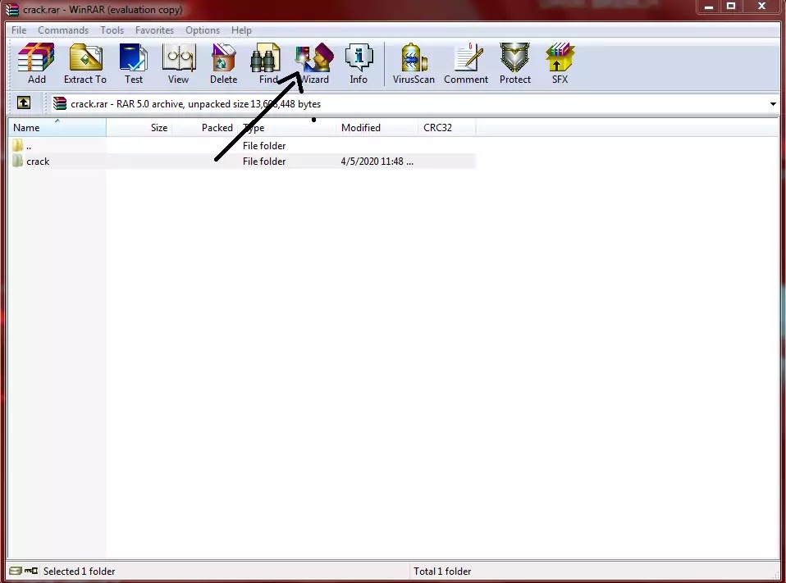786x583 pixels.
Task: Maximize the WinRAR window
Action: click(x=731, y=7)
